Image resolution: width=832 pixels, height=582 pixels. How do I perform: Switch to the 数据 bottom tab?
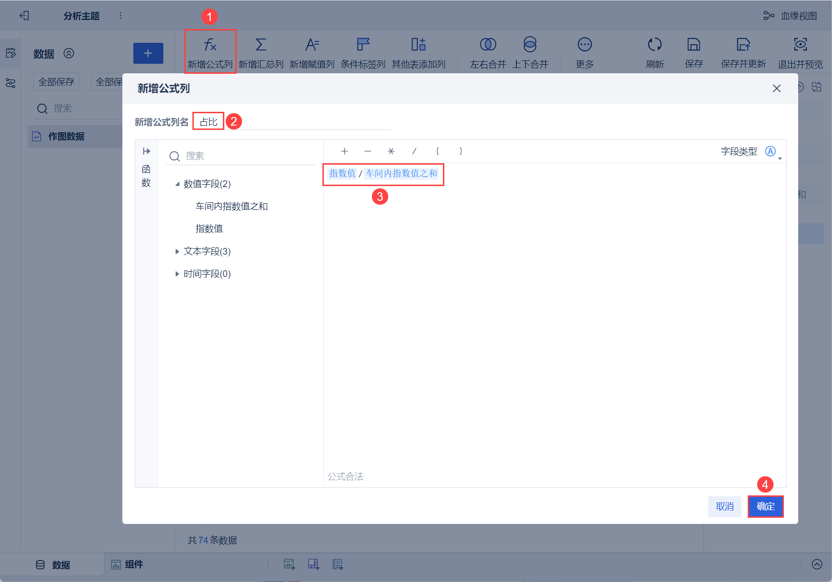[53, 565]
